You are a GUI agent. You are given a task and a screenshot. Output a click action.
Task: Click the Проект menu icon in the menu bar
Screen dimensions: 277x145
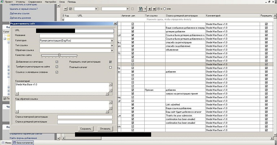(x=2, y=2)
